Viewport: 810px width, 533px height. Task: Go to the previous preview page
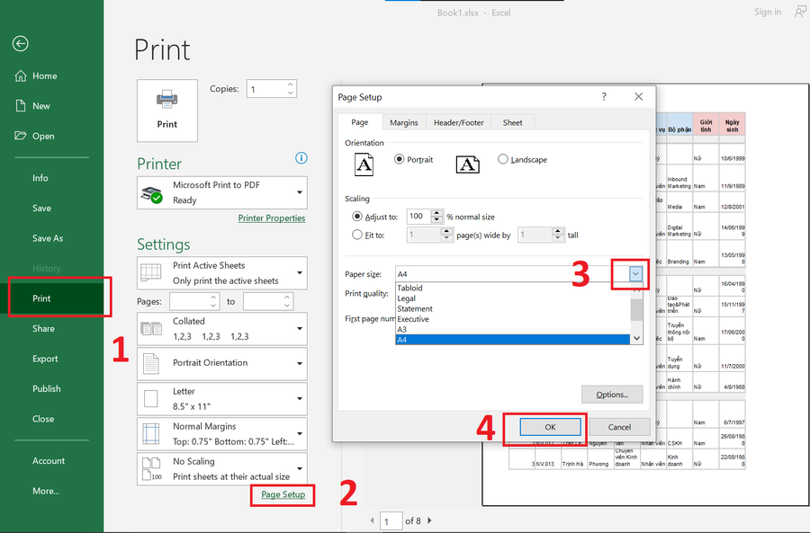coord(372,520)
